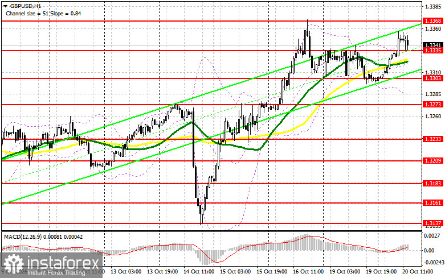The image size is (445, 278).
Task: Click the 19 Oct 19:00 time label
Action: coord(381,272)
